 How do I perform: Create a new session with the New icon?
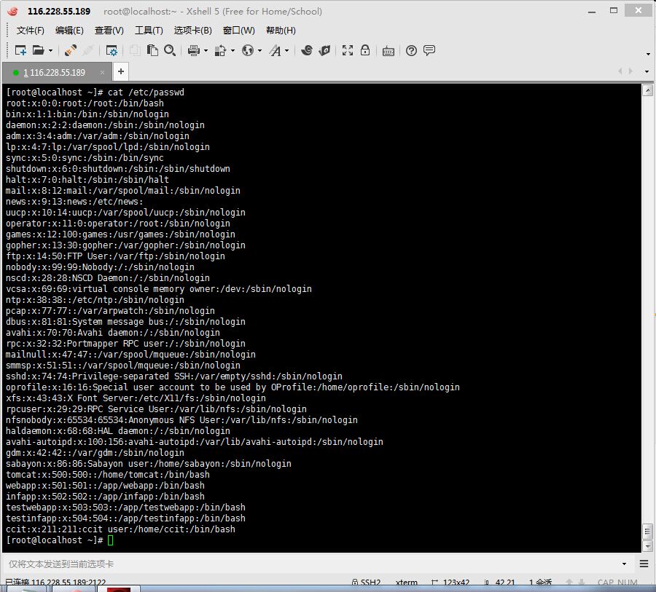click(20, 50)
